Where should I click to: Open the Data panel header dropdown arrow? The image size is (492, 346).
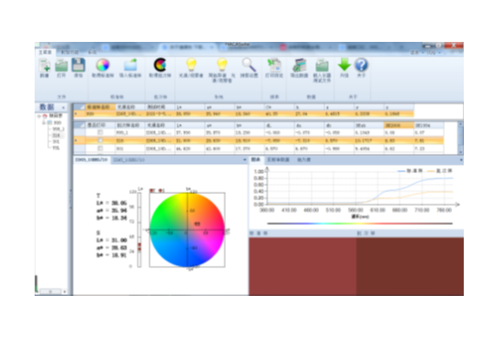pos(64,107)
